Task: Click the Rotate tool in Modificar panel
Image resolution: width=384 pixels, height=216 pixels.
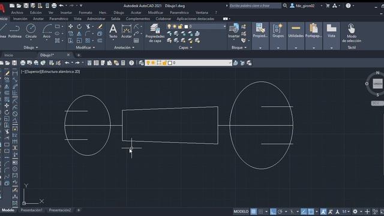Action: pos(79,26)
